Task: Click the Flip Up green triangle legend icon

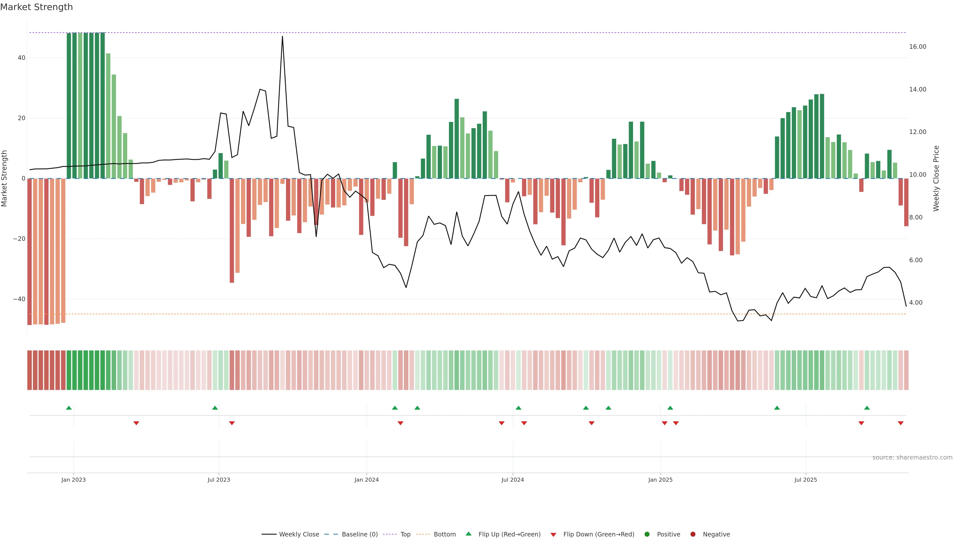Action: click(x=468, y=534)
